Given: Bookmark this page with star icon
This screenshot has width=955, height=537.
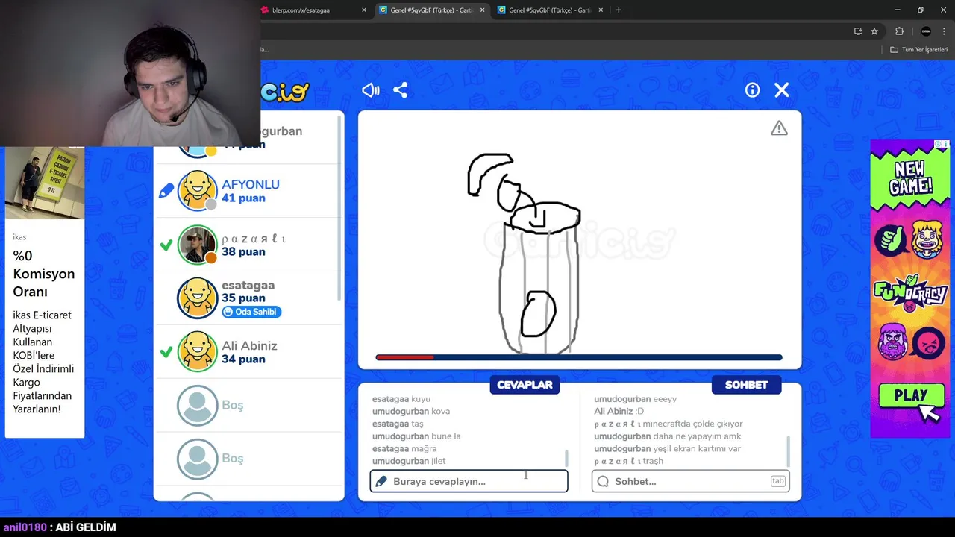Looking at the screenshot, I should [x=874, y=31].
